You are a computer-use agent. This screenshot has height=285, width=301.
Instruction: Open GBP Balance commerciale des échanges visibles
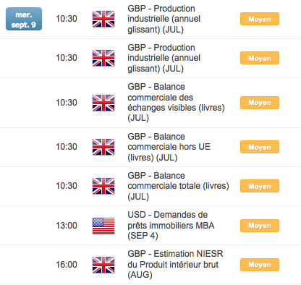point(177,102)
